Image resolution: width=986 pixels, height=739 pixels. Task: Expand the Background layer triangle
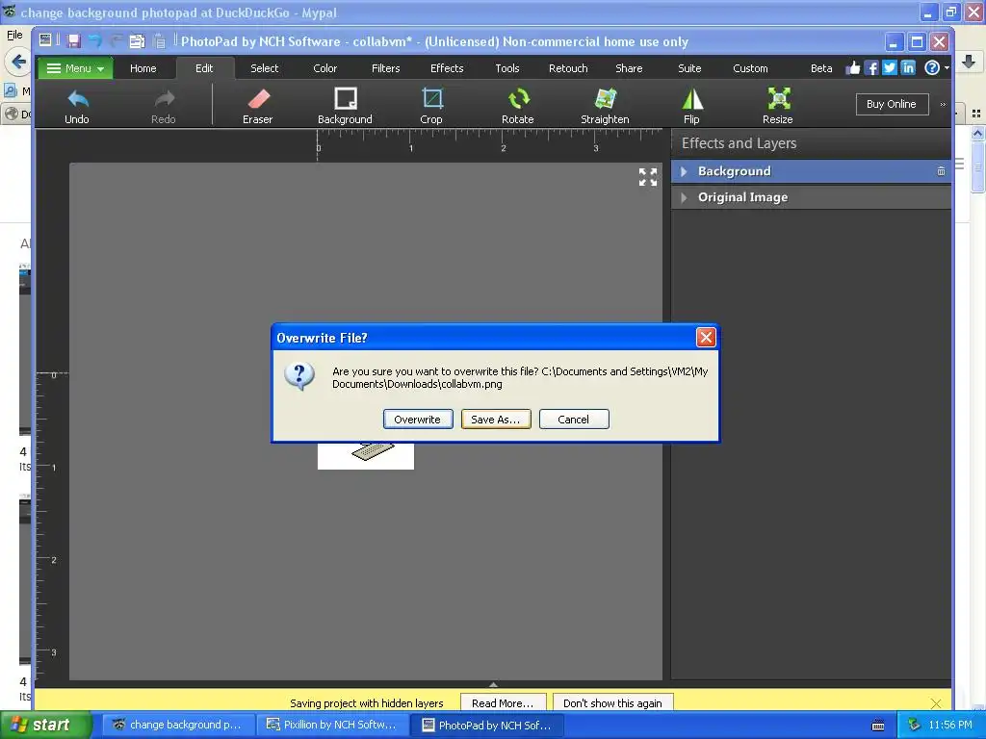click(x=684, y=171)
